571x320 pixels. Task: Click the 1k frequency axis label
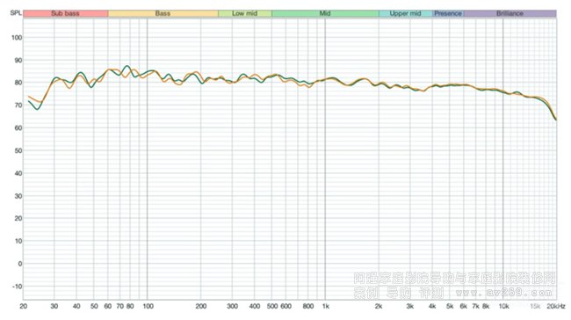click(326, 306)
